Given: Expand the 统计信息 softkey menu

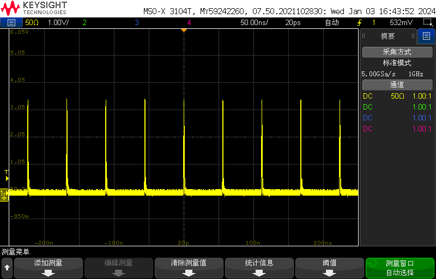Looking at the screenshot, I should (259, 268).
